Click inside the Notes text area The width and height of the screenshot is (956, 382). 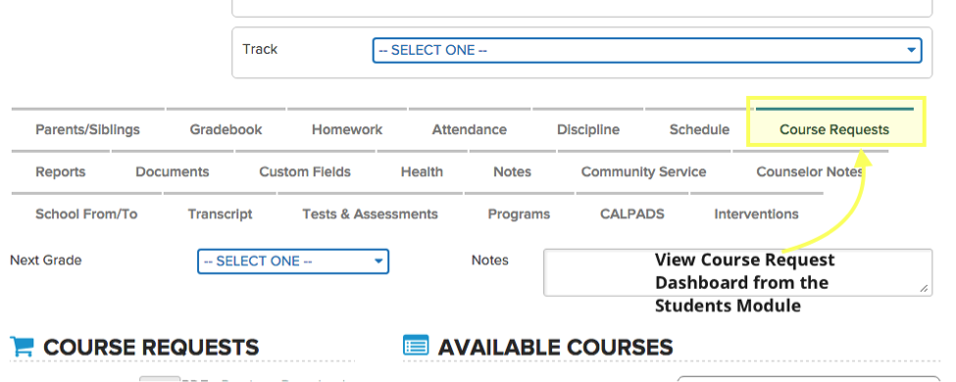point(737,273)
